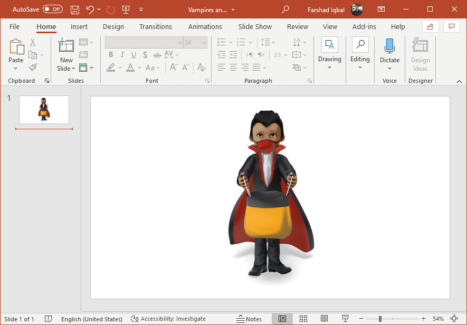Image resolution: width=467 pixels, height=325 pixels.
Task: Start presentation from beginning icon
Action: coord(126,9)
